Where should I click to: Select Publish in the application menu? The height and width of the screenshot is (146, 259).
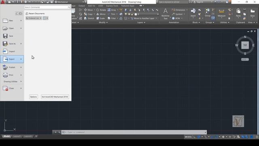(12, 67)
